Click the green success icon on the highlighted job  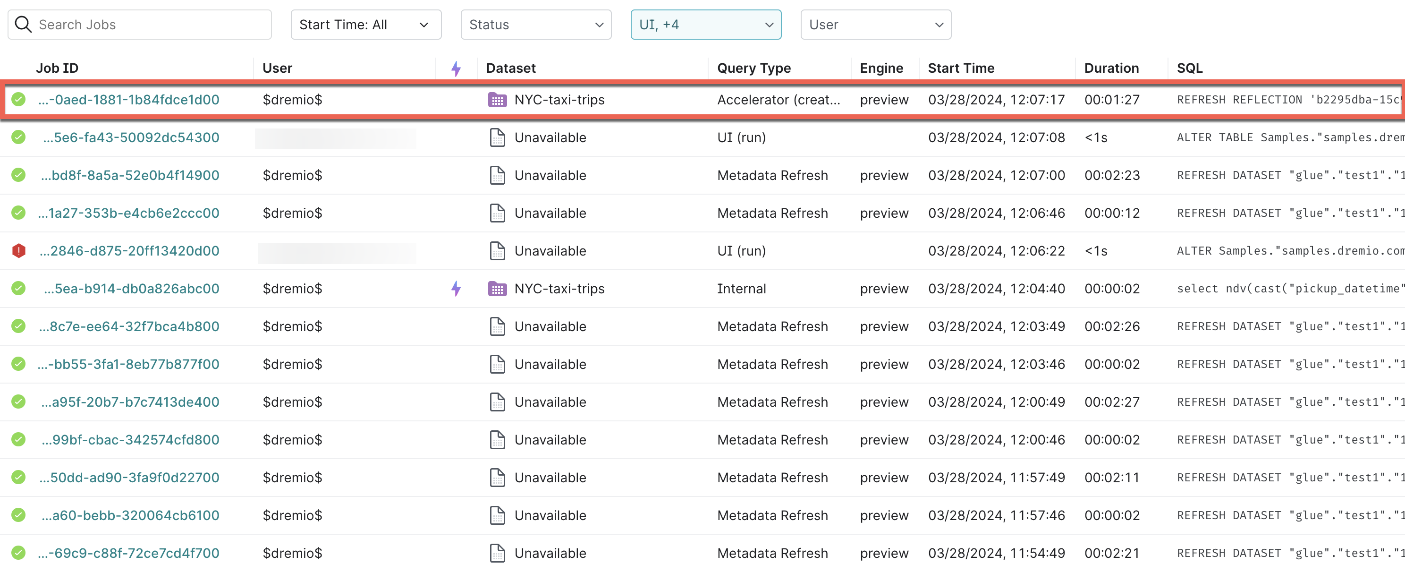pos(18,100)
